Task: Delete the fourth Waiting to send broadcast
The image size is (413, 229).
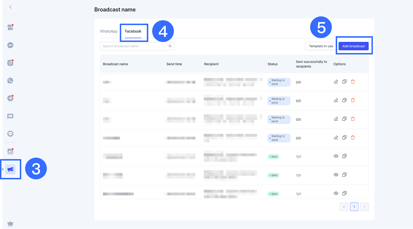Action: (353, 138)
